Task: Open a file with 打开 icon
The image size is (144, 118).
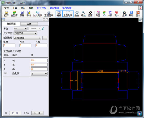Action: (6, 14)
